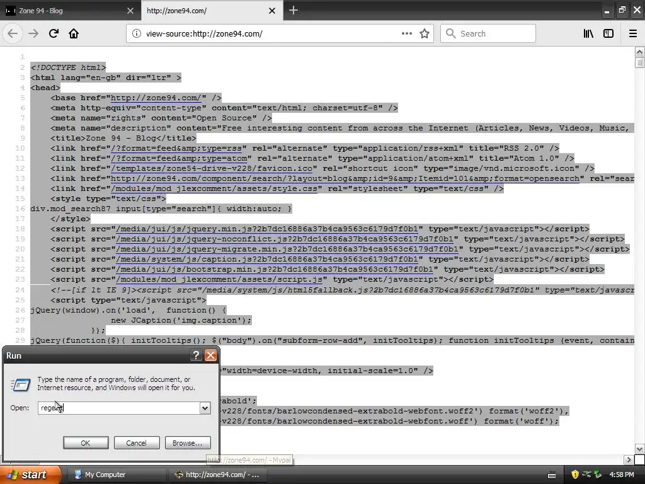Switch to the Zone 94 - Blog tab
Viewport: 645px width, 484px height.
[71, 11]
